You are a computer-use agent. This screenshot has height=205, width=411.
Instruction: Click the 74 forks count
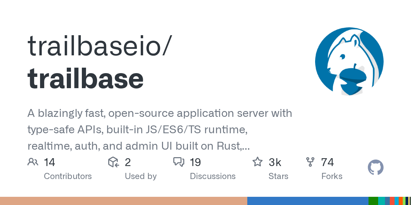327,162
